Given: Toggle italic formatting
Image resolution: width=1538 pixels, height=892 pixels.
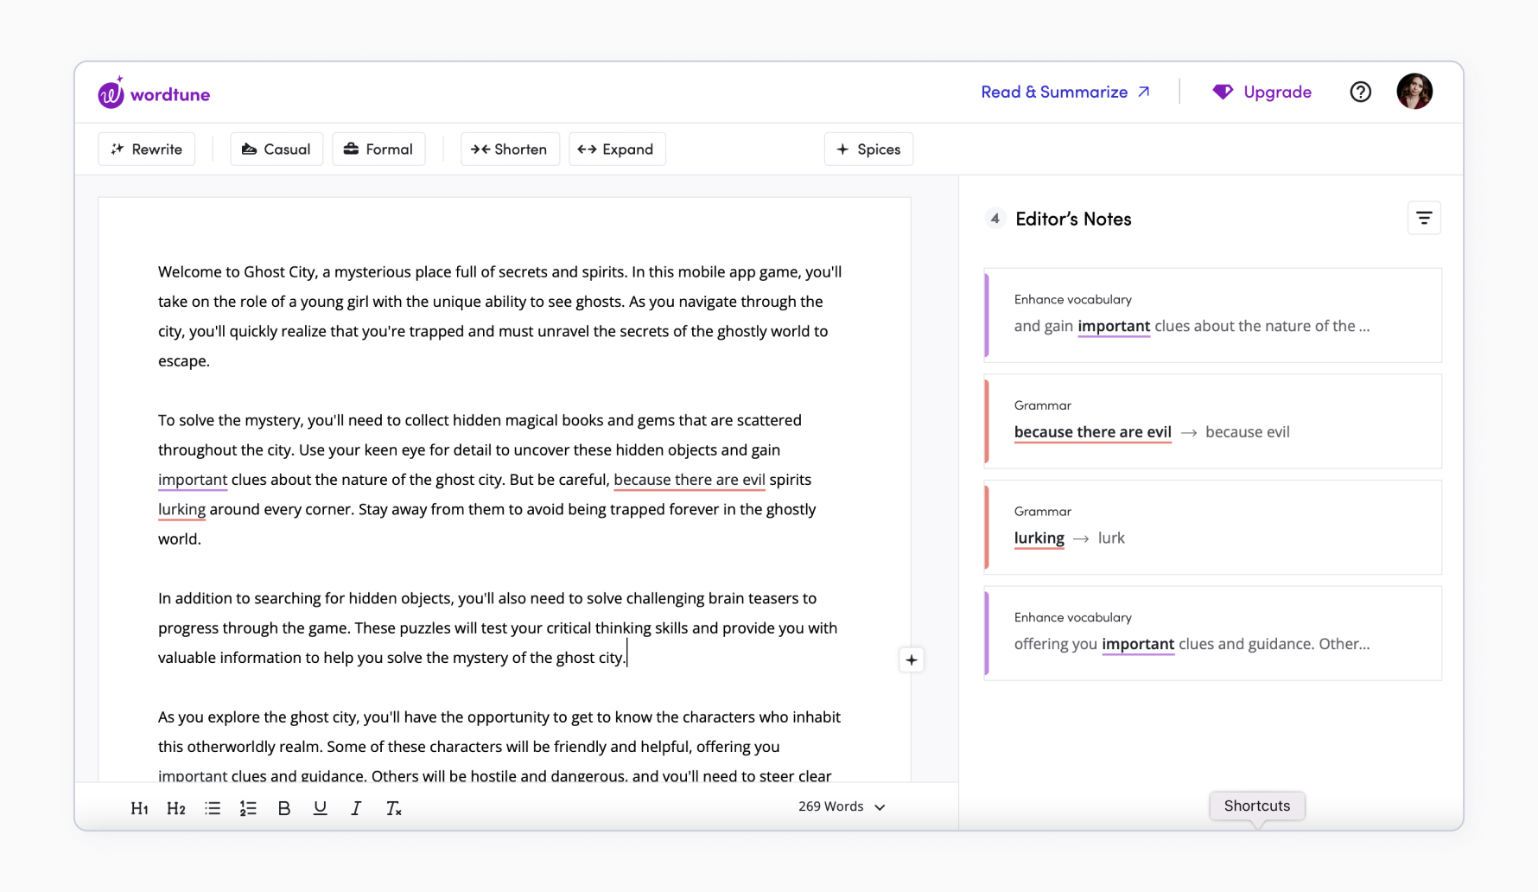Looking at the screenshot, I should tap(356, 808).
